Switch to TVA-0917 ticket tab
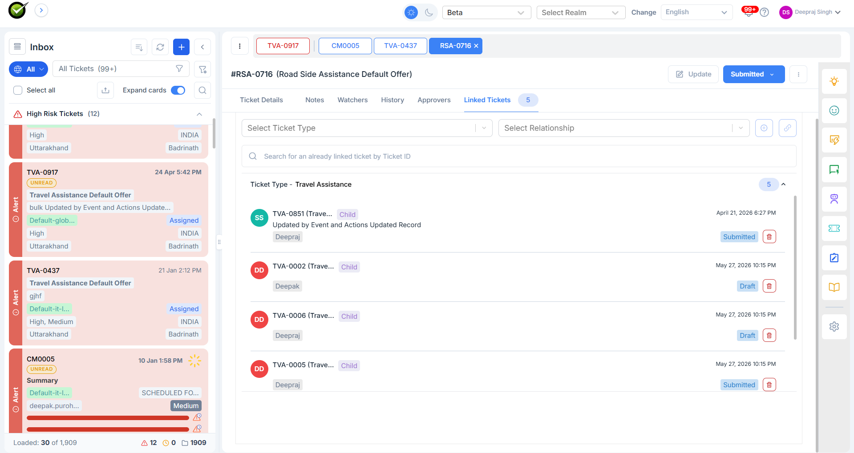The image size is (854, 453). coord(283,46)
